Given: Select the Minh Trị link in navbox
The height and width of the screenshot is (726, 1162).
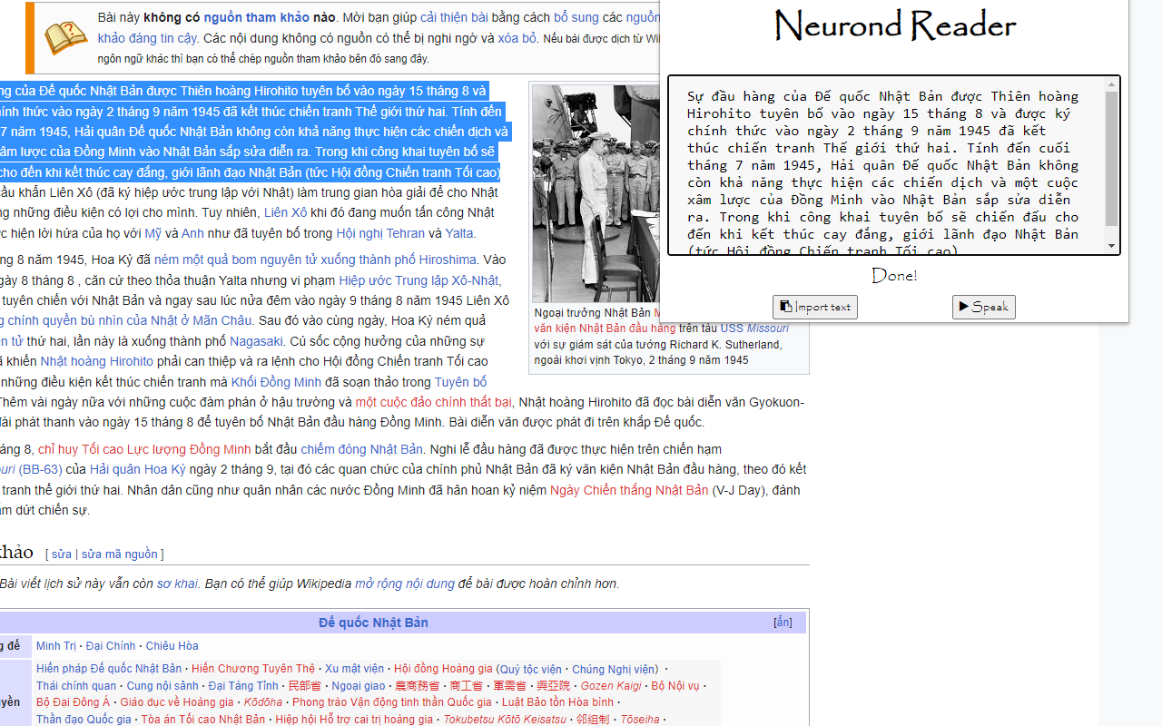Looking at the screenshot, I should (x=55, y=645).
